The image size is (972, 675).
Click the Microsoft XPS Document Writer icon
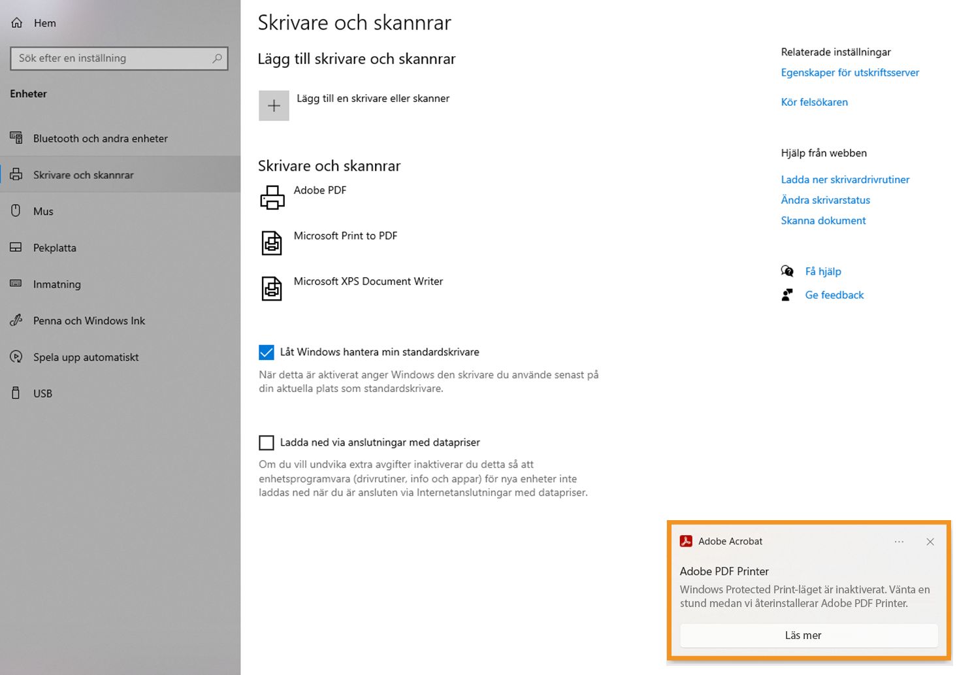(272, 288)
